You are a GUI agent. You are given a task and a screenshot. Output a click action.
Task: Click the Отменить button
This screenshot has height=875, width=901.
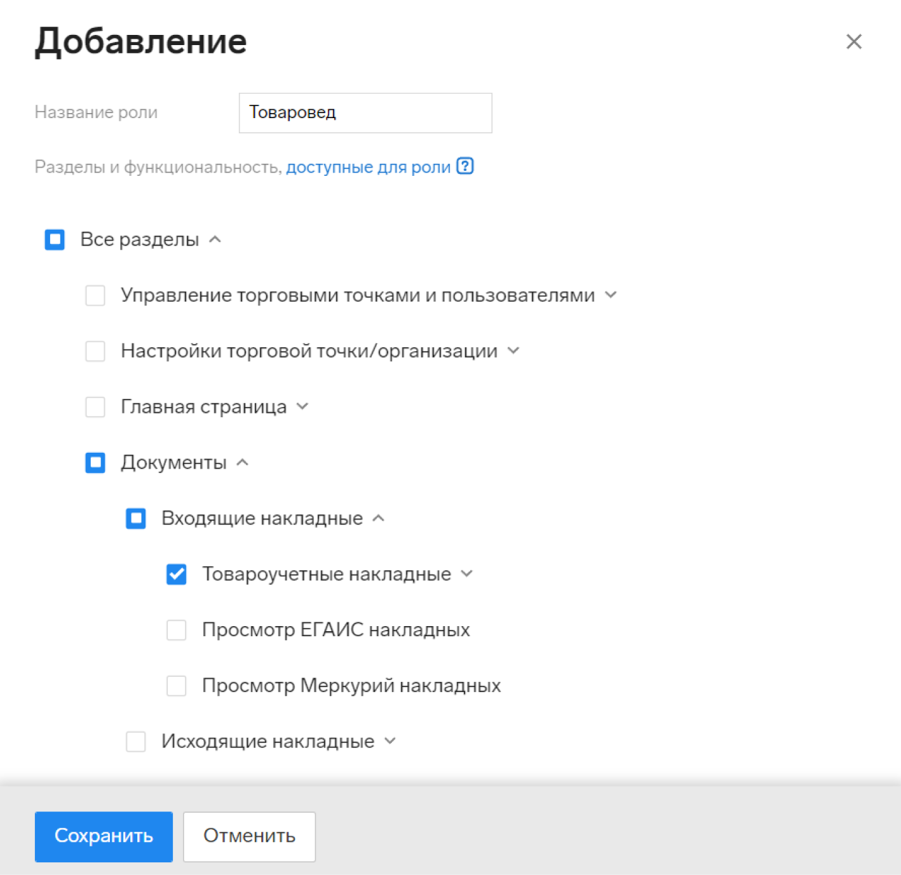point(249,836)
